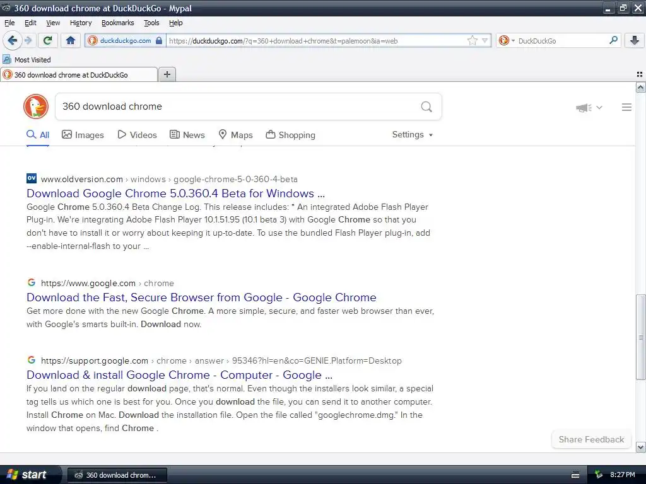The height and width of the screenshot is (484, 646).
Task: Click the oldversion.com OV favicon
Action: tap(32, 178)
